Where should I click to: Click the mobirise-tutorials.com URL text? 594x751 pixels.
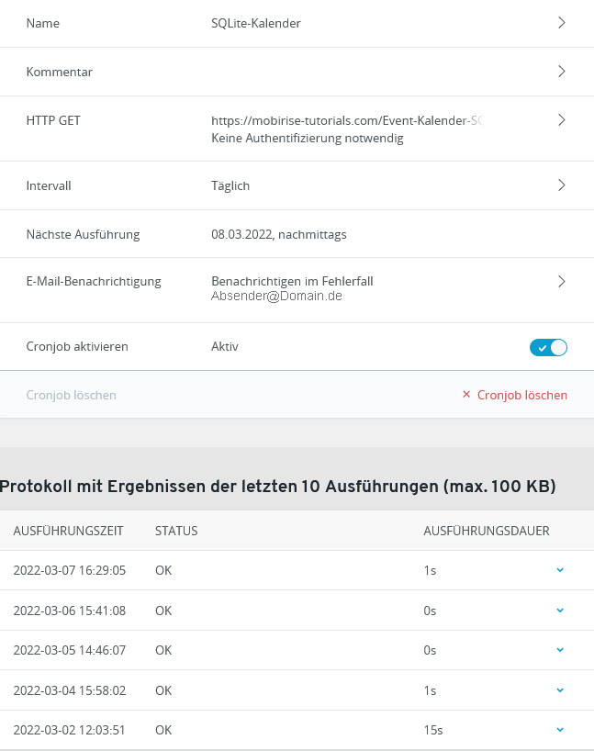coord(346,120)
